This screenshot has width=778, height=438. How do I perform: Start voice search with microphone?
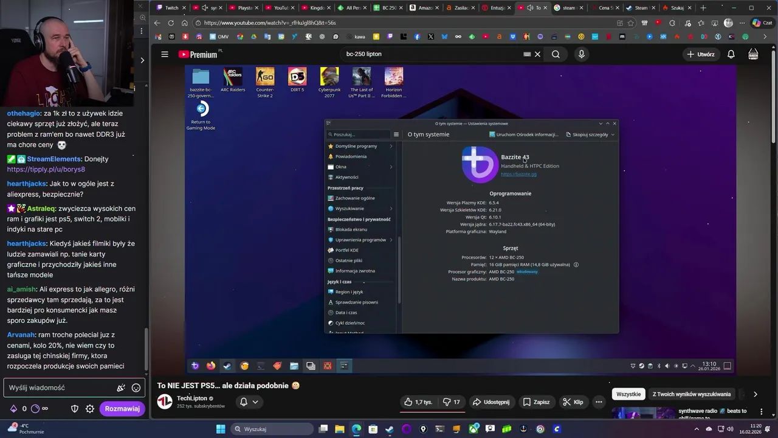[x=582, y=54]
